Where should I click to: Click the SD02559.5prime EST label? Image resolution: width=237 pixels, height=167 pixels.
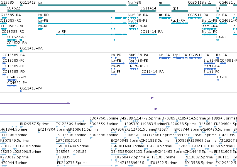coord(104,124)
